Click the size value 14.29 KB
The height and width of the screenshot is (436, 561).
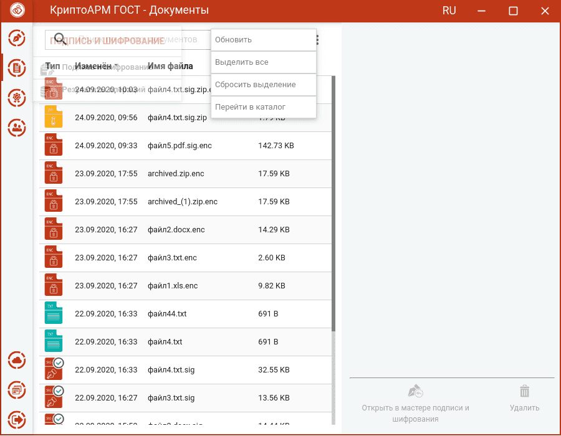[274, 229]
